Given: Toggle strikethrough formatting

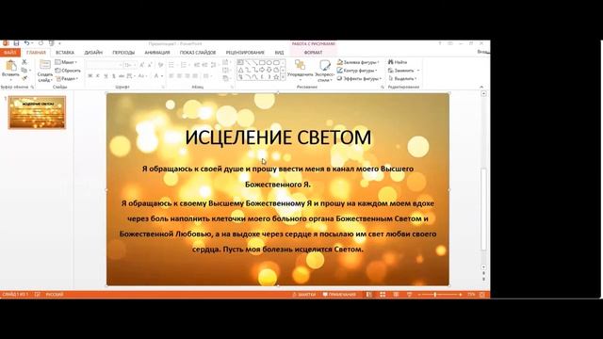Looking at the screenshot, I should [122, 76].
